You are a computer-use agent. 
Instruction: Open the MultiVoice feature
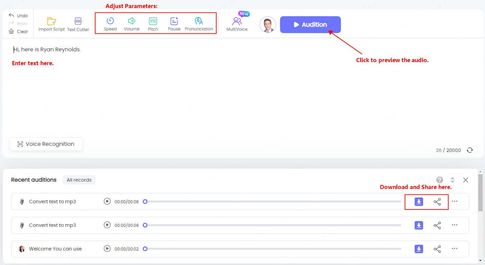pos(237,24)
